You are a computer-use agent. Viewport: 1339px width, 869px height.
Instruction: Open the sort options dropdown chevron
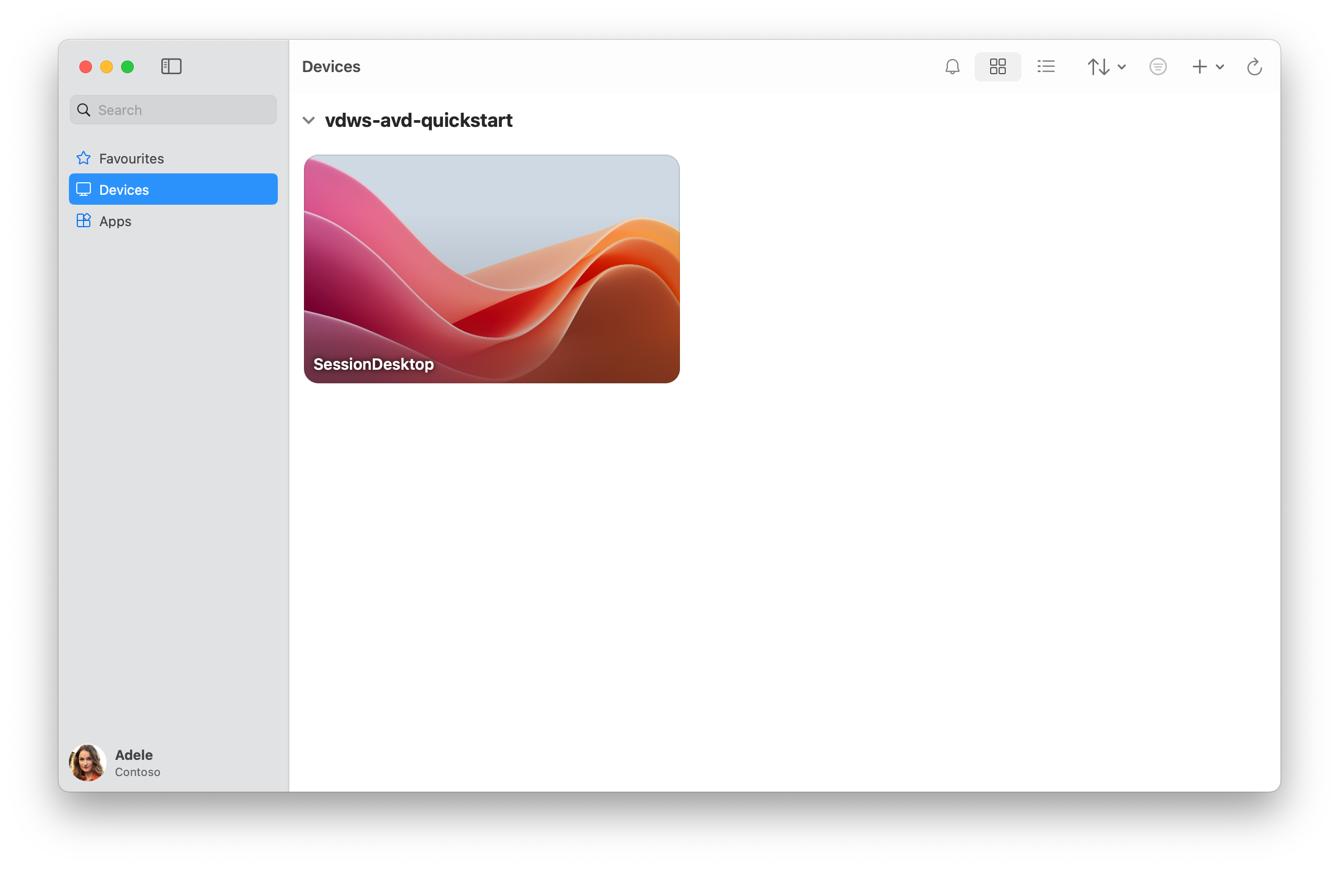pos(1122,67)
